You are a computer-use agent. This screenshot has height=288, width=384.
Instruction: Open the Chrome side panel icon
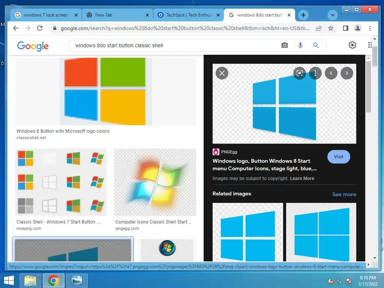345,28
